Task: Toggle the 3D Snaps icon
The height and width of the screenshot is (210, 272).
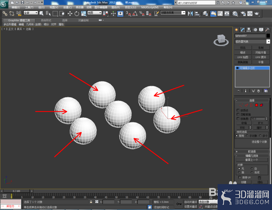Action: coord(128,13)
